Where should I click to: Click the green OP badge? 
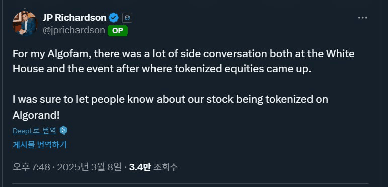[118, 31]
